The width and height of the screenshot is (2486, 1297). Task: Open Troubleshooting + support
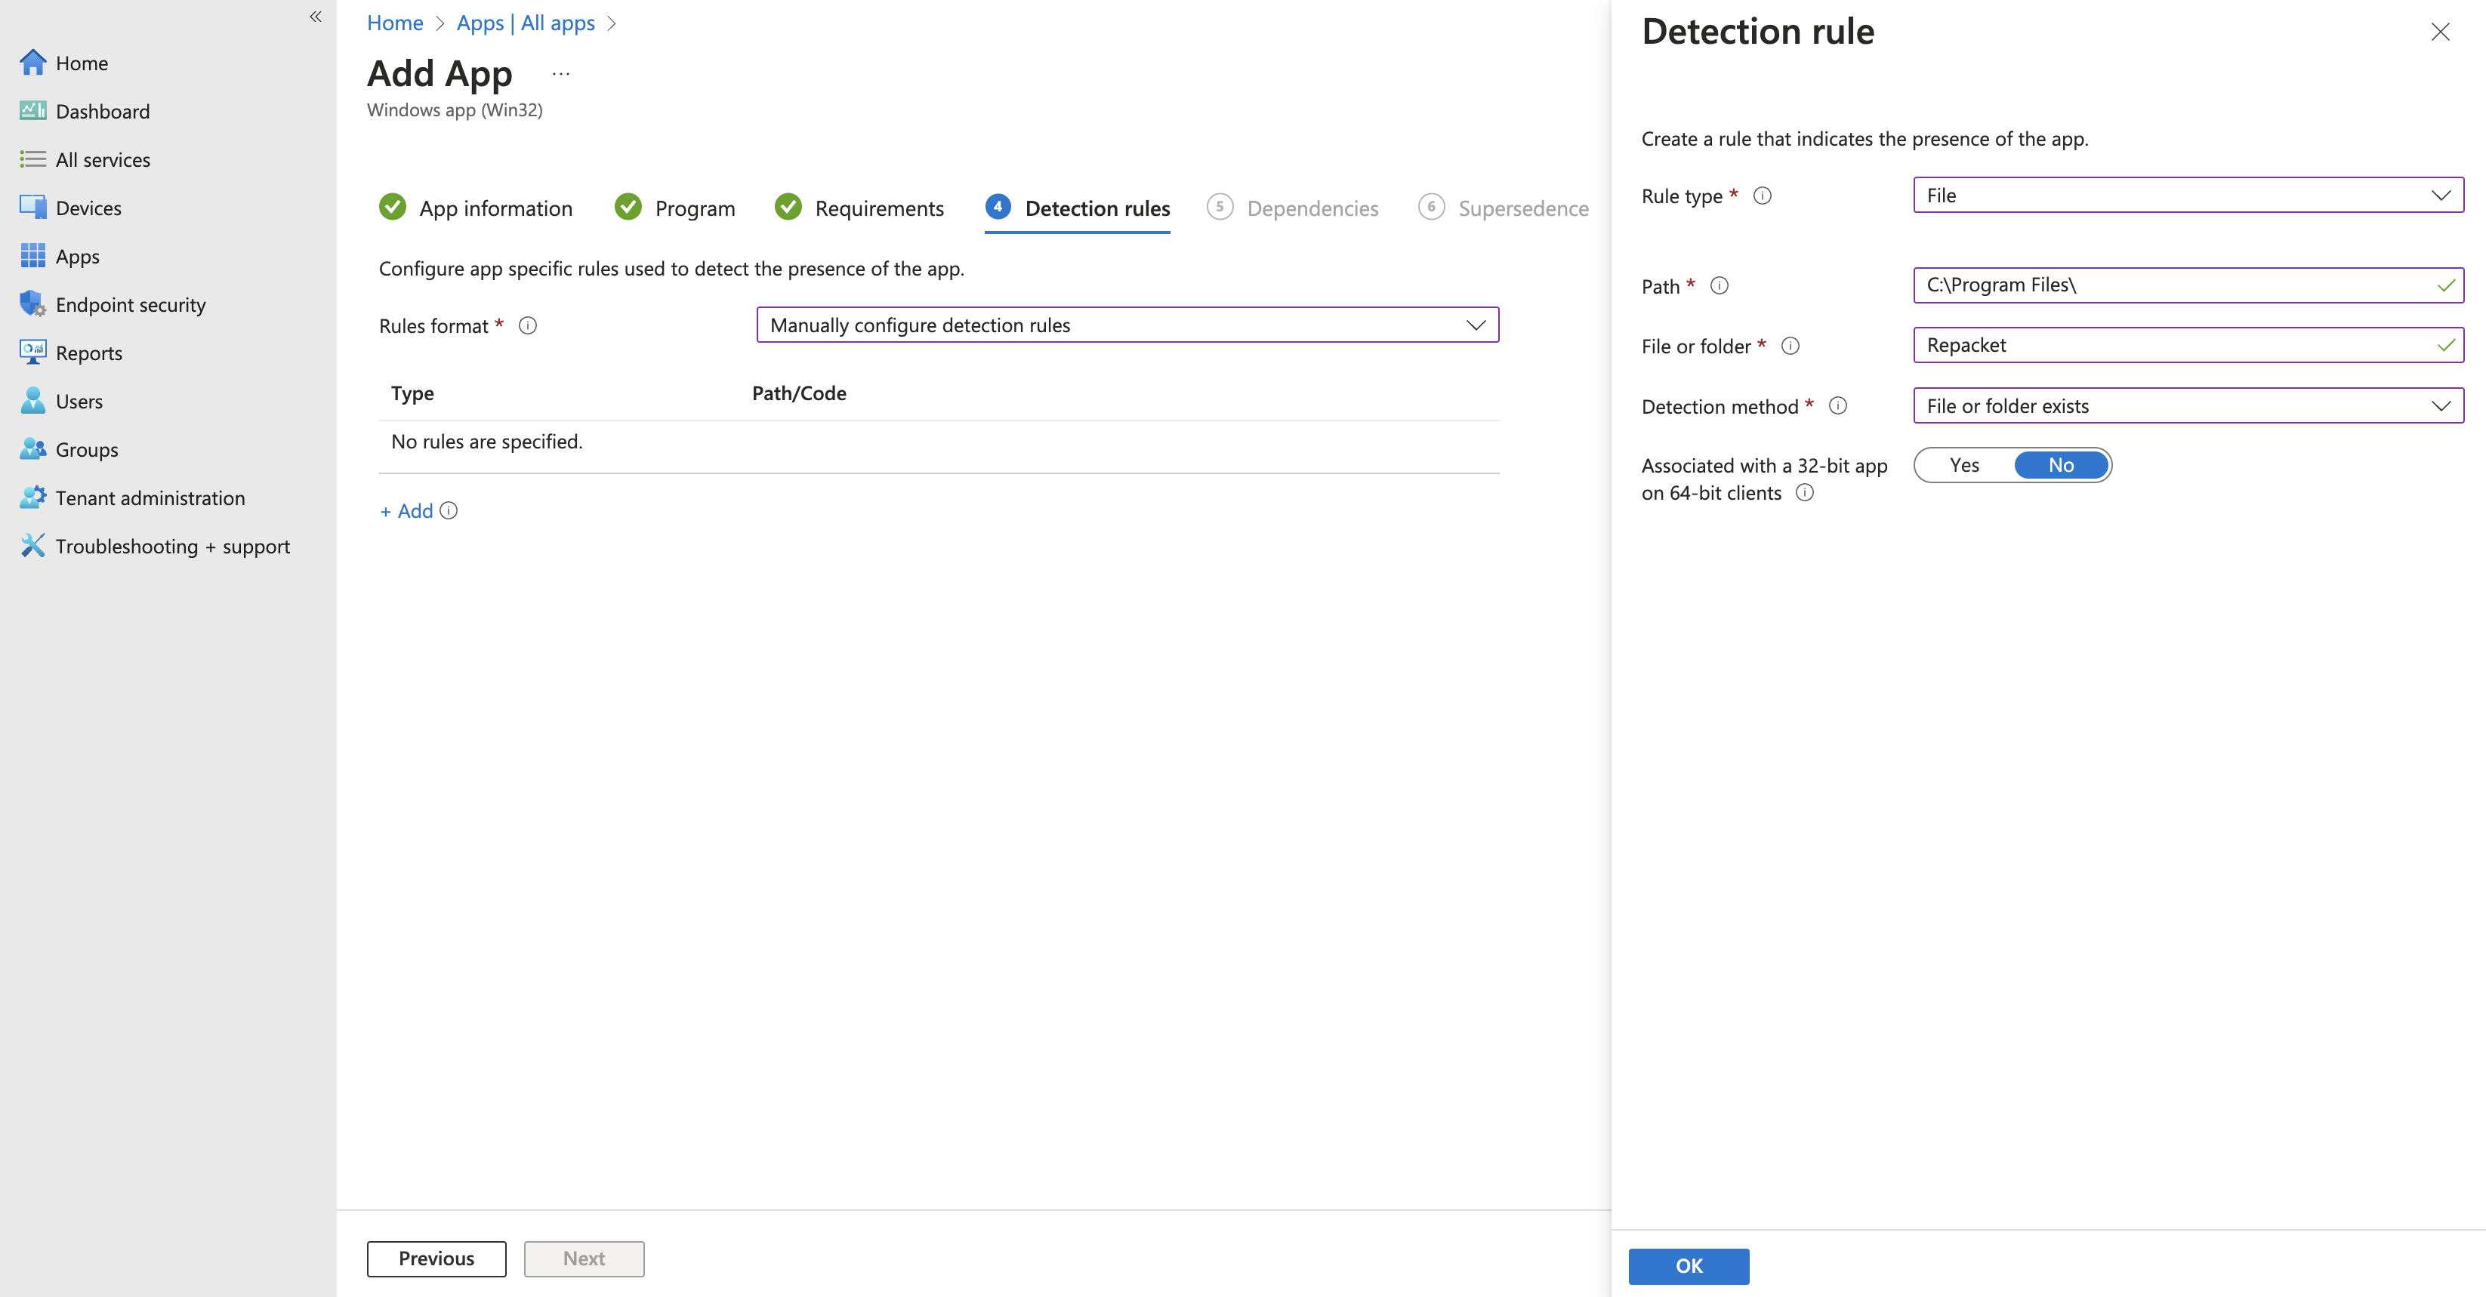coord(171,547)
